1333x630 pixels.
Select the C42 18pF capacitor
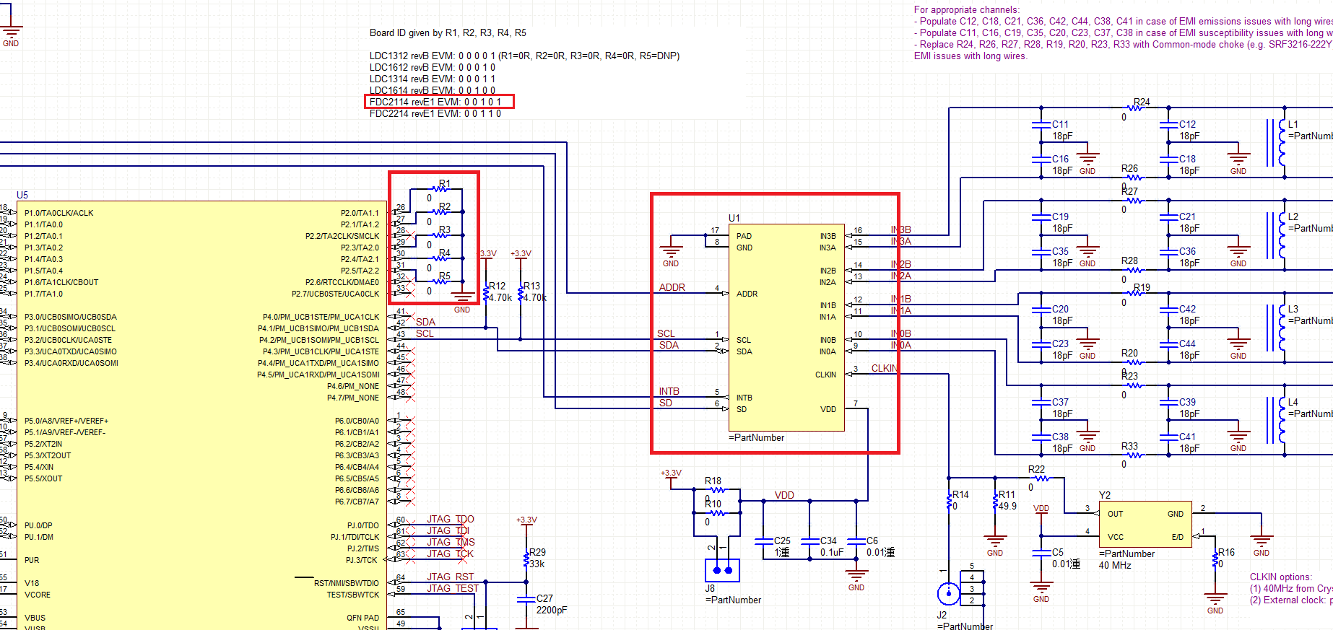click(x=1168, y=310)
